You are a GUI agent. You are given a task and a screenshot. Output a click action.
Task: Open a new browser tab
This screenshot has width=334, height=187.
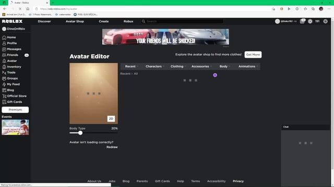(x=53, y=3)
